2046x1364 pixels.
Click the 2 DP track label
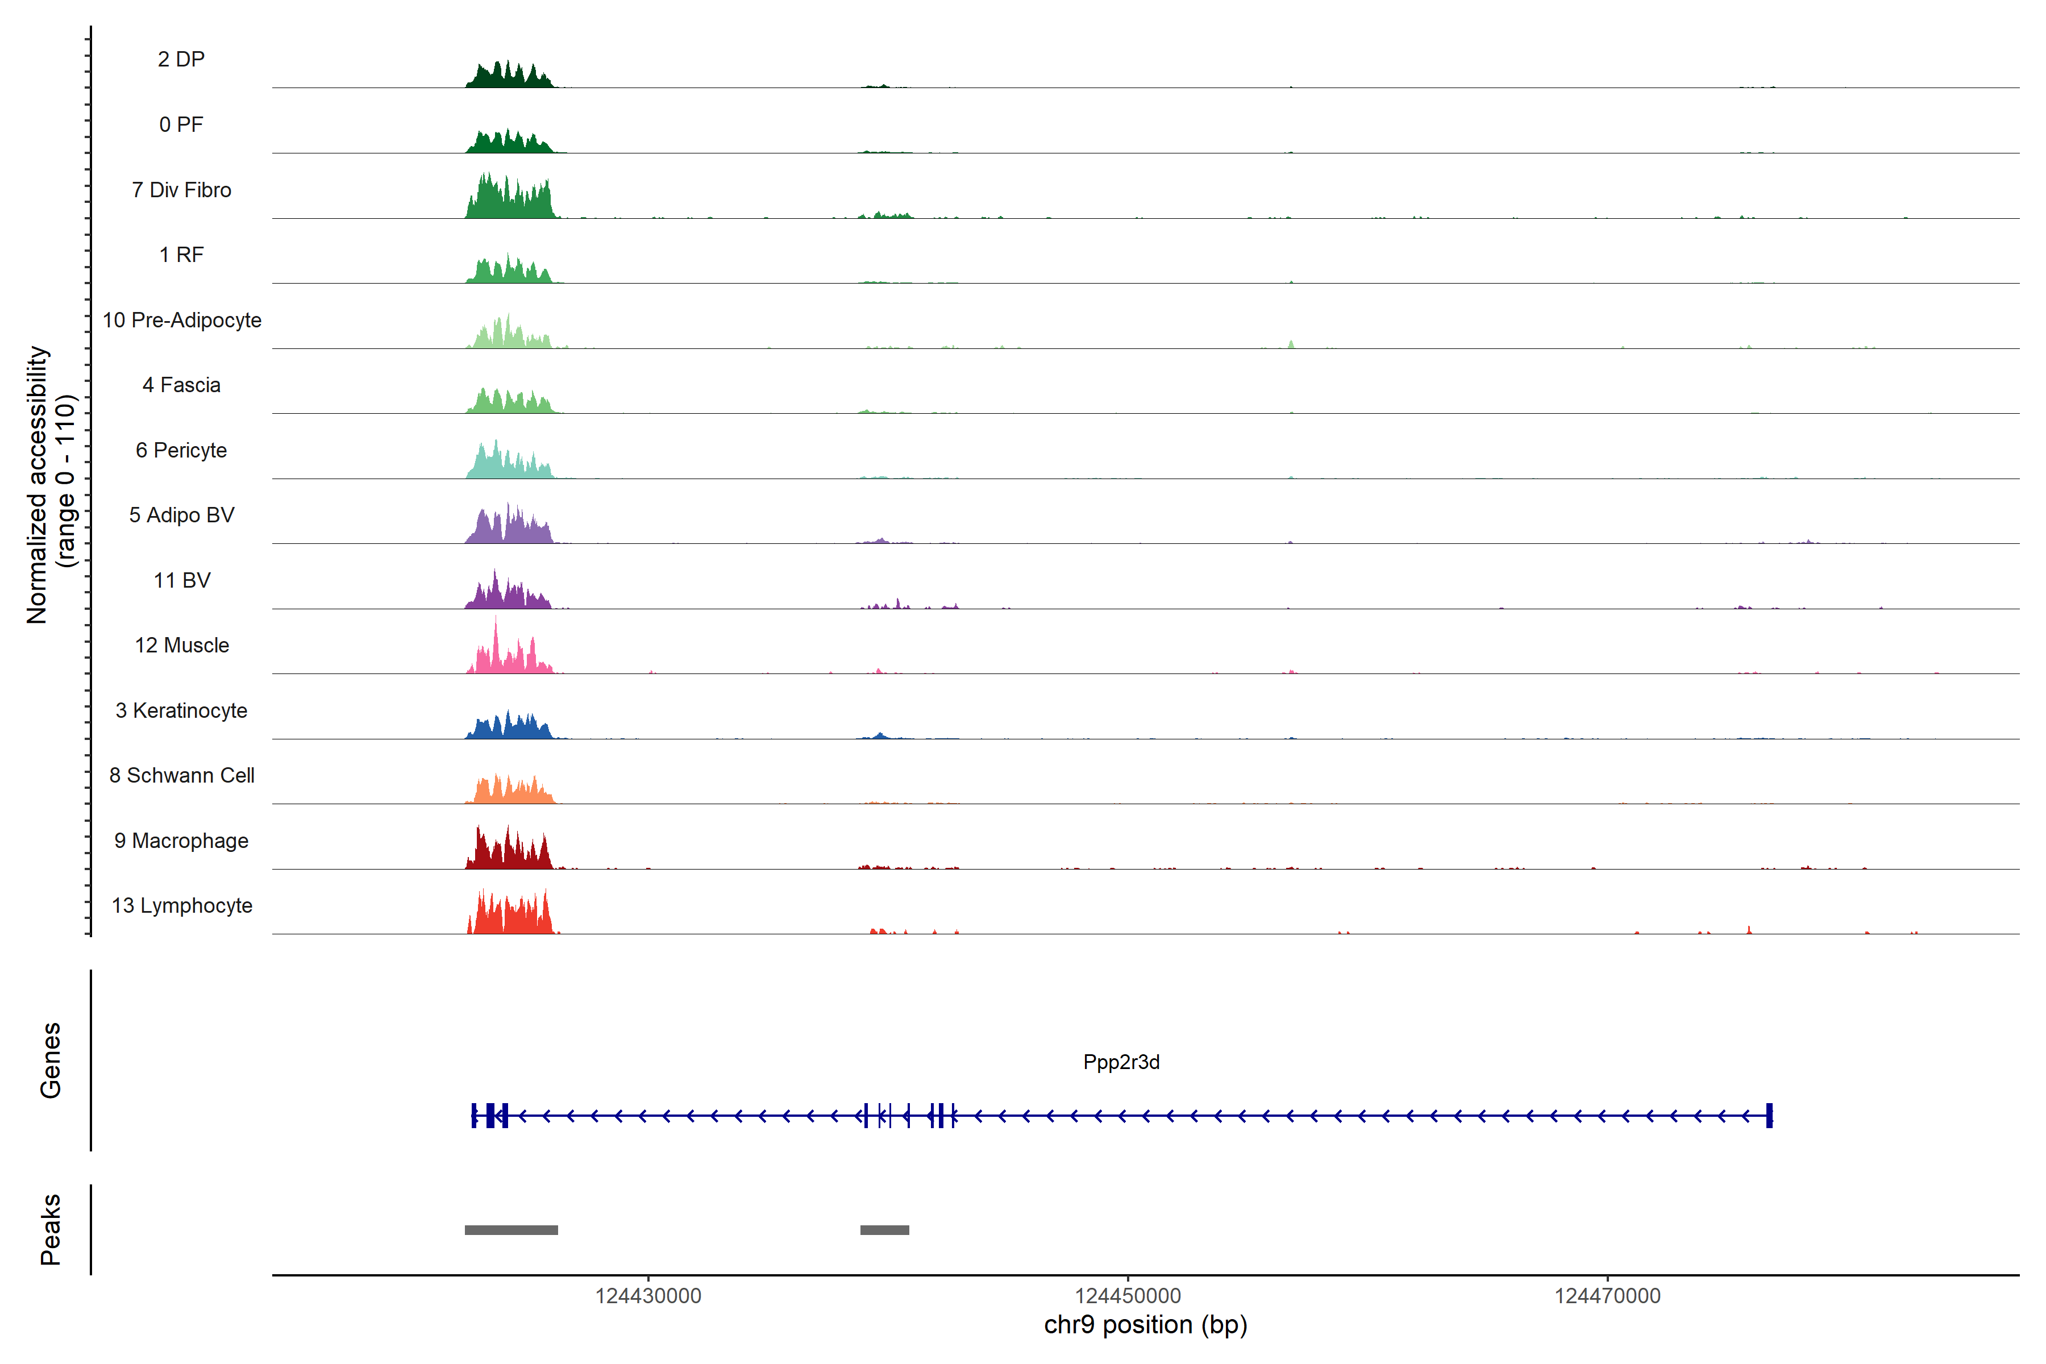(x=181, y=59)
